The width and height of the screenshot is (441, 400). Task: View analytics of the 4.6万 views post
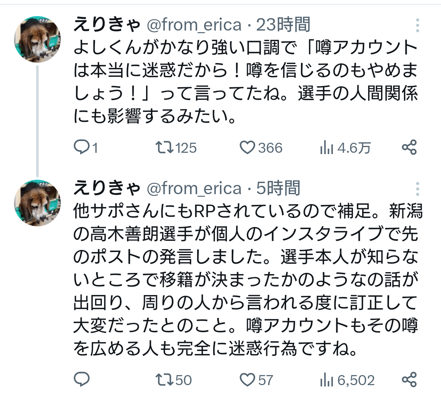327,148
